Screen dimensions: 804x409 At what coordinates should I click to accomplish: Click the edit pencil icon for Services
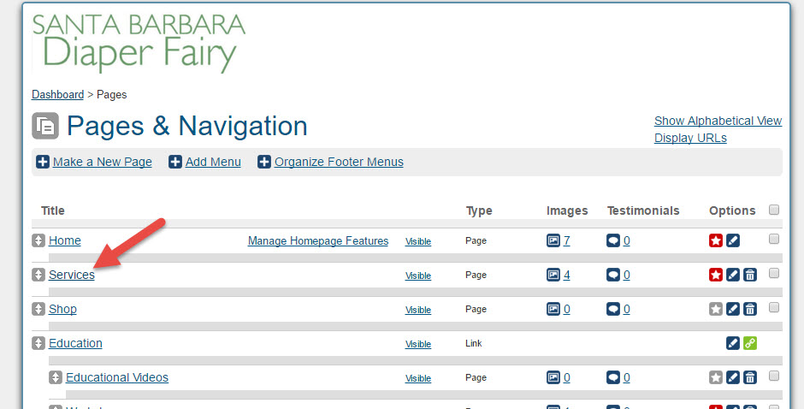click(733, 275)
